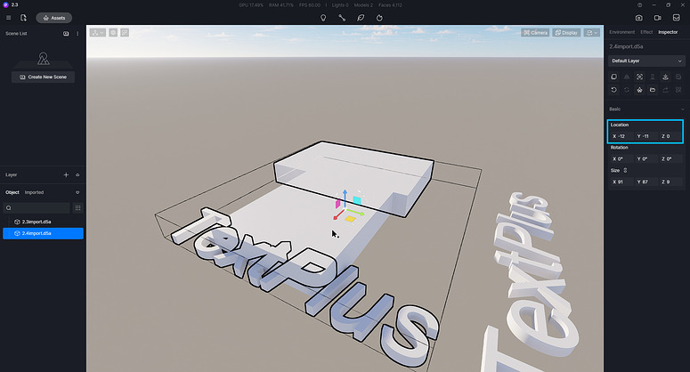Open Scene List three-dot options

pyautogui.click(x=77, y=34)
